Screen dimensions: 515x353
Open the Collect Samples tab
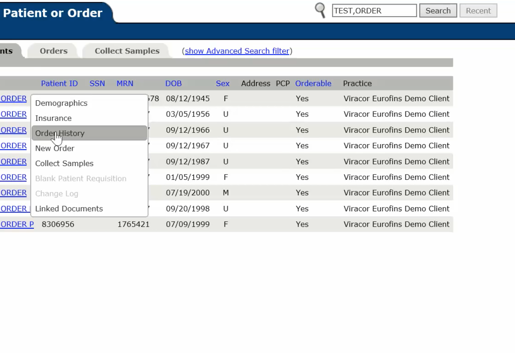[127, 51]
